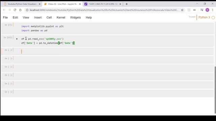Click the Trusted notebook indicator
Screen dimensions: 216x121
pyautogui.click(x=192, y=17)
